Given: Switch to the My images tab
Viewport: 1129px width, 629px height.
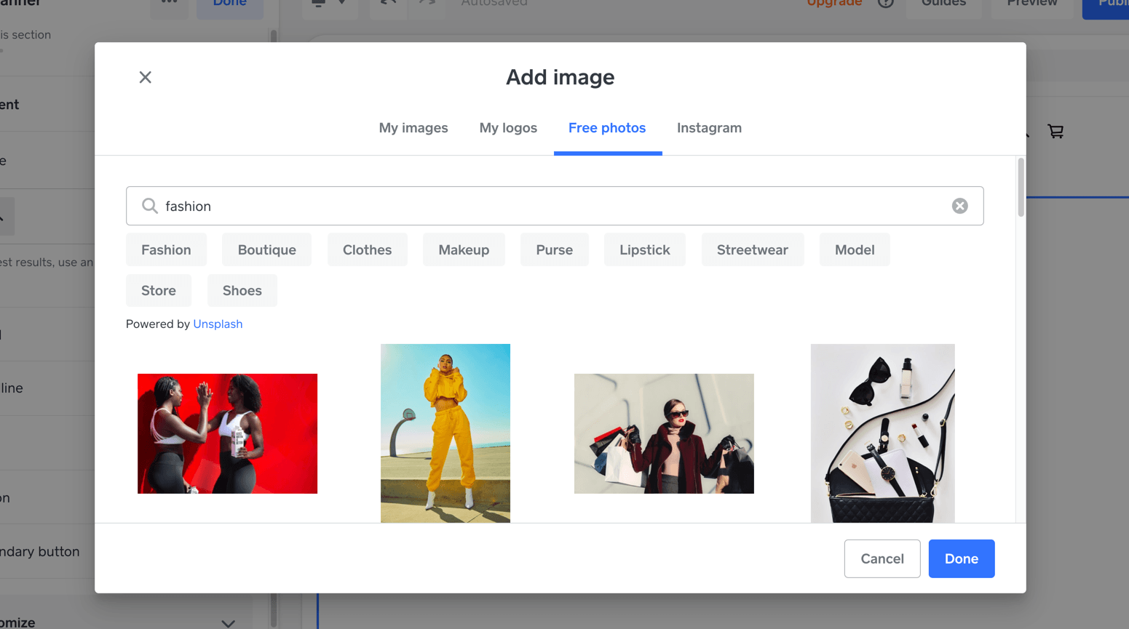Looking at the screenshot, I should pyautogui.click(x=413, y=127).
